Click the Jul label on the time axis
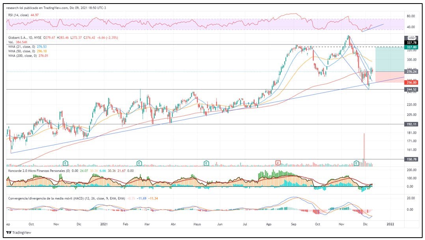The width and height of the screenshot is (425, 240). (x=245, y=224)
